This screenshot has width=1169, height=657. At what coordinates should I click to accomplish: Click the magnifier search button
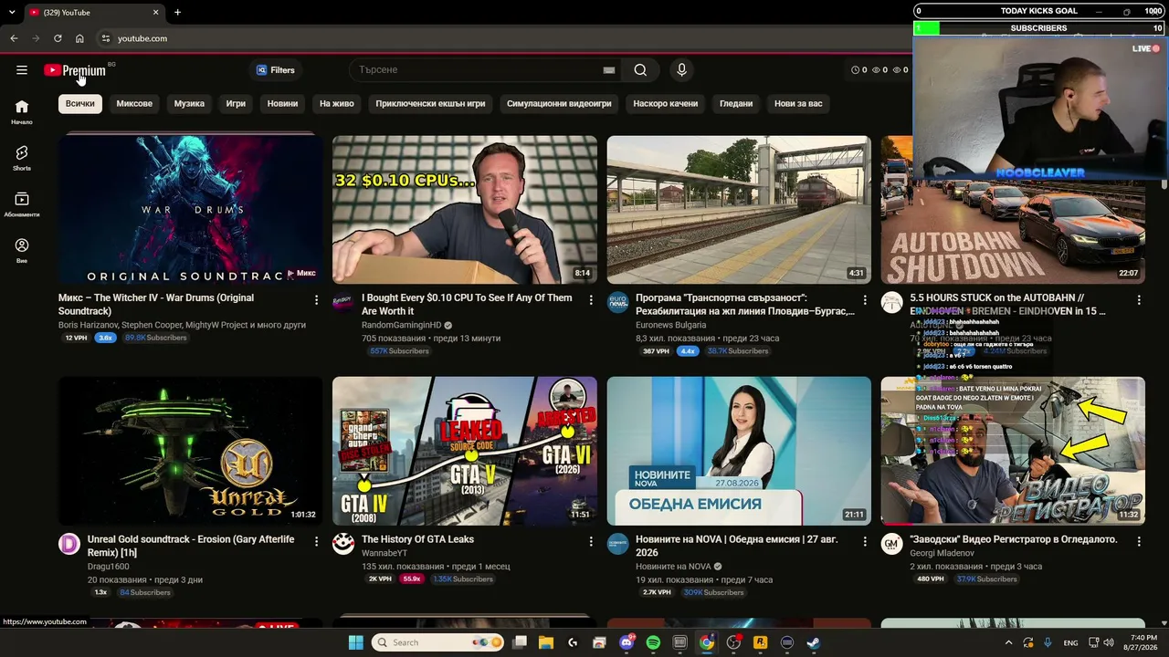point(640,70)
